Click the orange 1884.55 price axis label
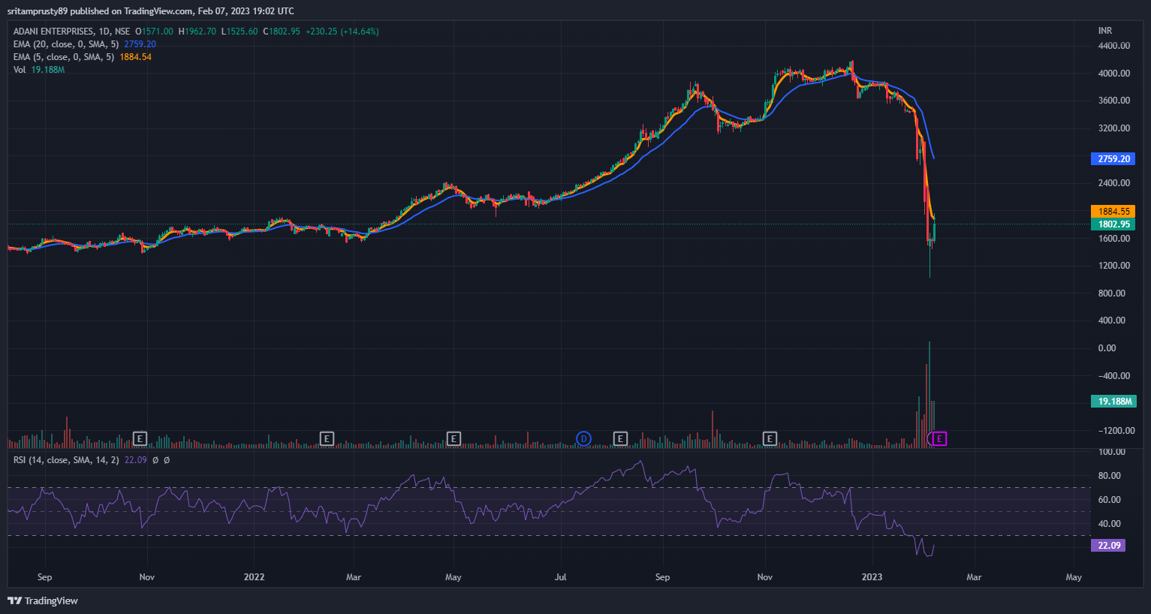Screen dimensions: 1151x614 tap(1113, 212)
